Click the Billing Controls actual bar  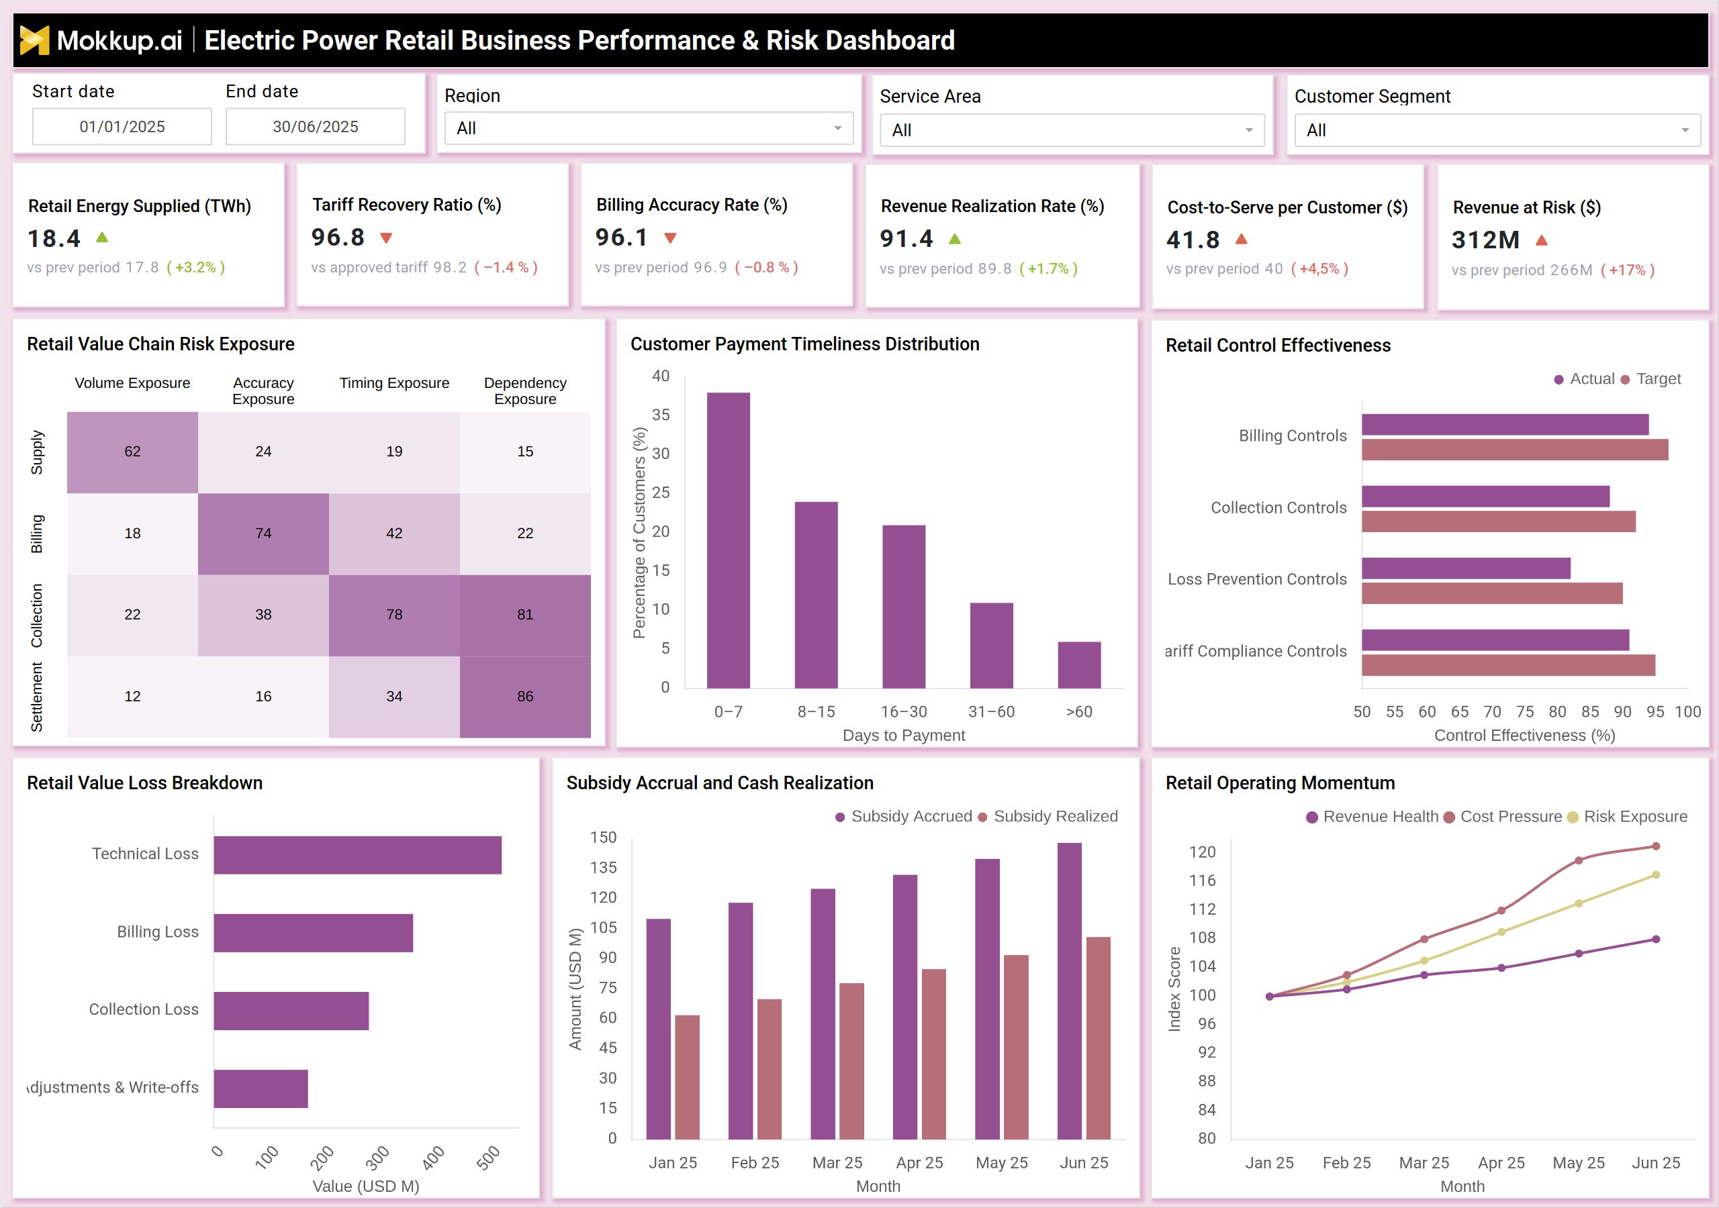(1505, 424)
